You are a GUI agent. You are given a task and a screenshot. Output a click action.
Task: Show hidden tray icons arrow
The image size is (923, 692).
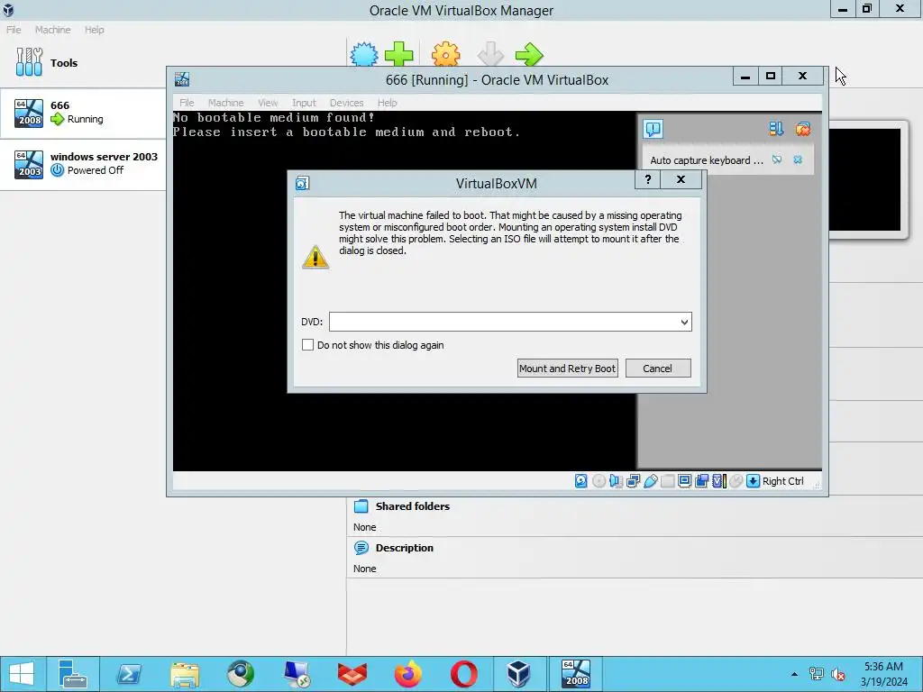coord(795,674)
